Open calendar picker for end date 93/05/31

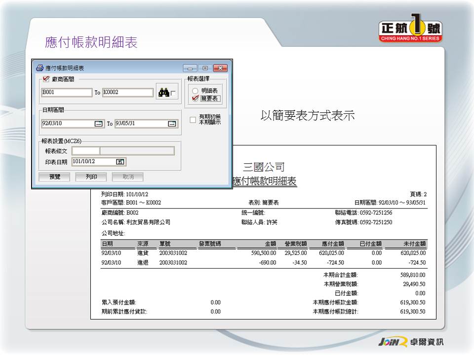[x=172, y=124]
